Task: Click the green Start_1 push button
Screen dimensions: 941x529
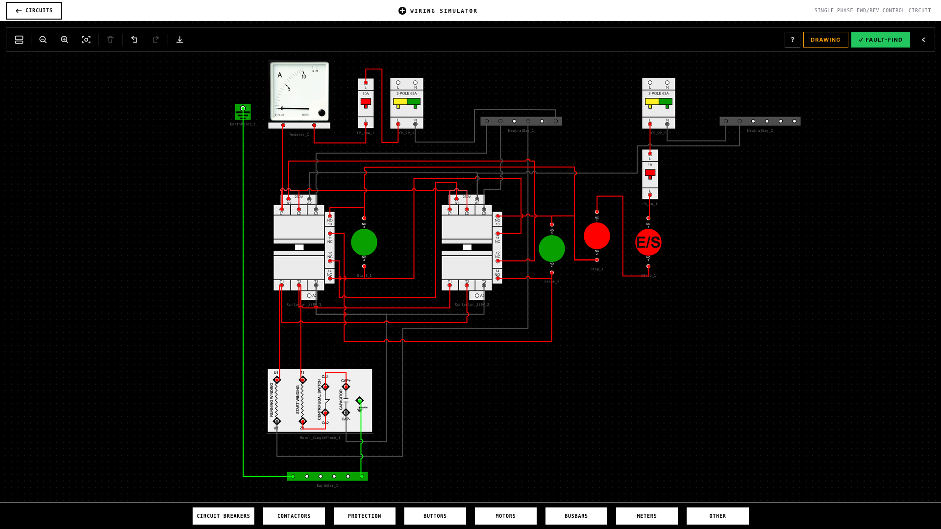Action: click(364, 242)
